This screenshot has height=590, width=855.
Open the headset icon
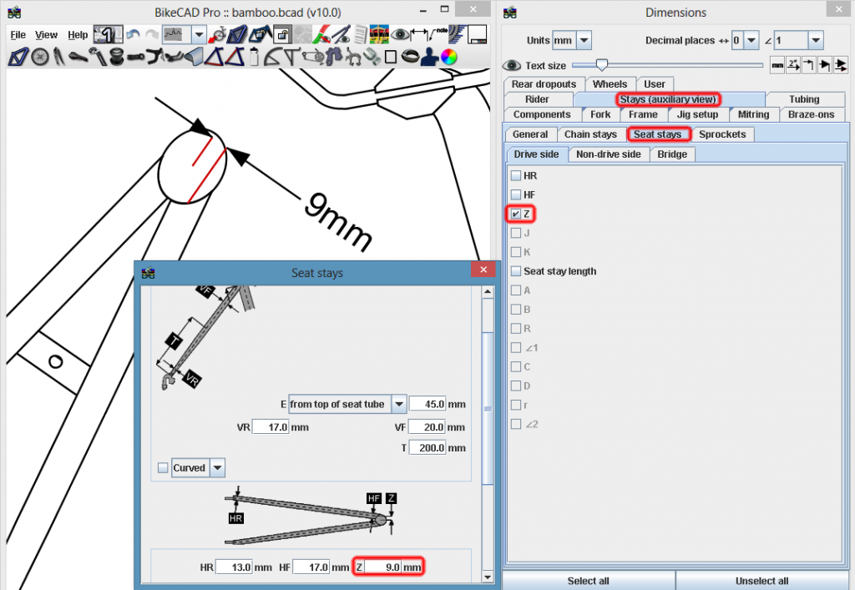click(x=116, y=56)
